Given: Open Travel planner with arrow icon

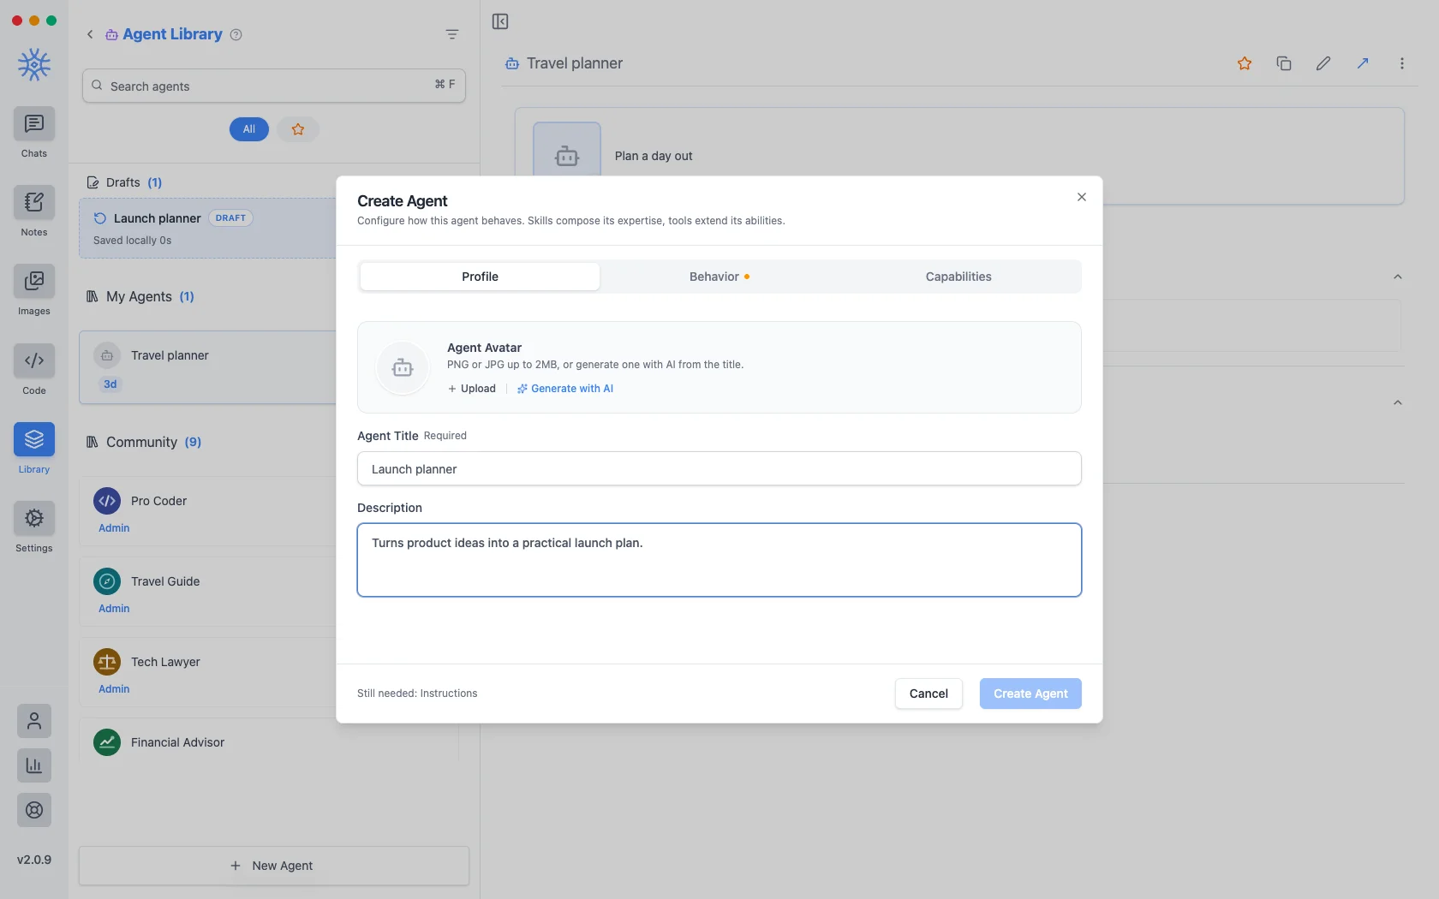Looking at the screenshot, I should tap(1363, 63).
